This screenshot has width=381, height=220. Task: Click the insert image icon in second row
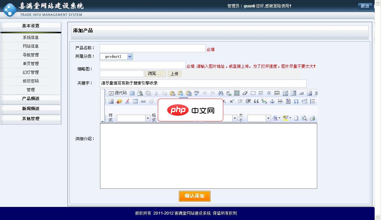click(111, 101)
